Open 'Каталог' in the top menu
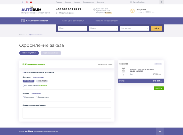 tap(77, 2)
